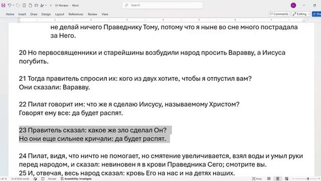Expand the Editing mode dropdown
This screenshot has height=181, width=321.
point(301,14)
